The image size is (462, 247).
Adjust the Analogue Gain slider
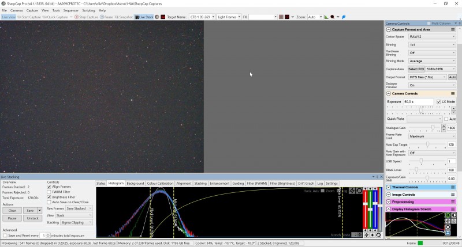point(433,128)
